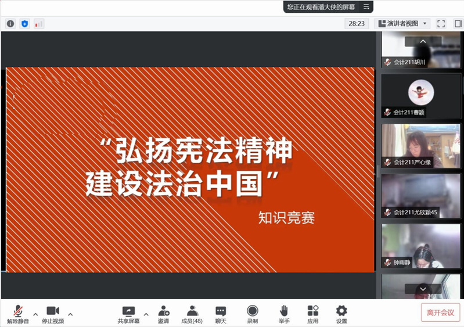Open the share screen option (共享屏幕)
The width and height of the screenshot is (464, 327).
click(128, 313)
